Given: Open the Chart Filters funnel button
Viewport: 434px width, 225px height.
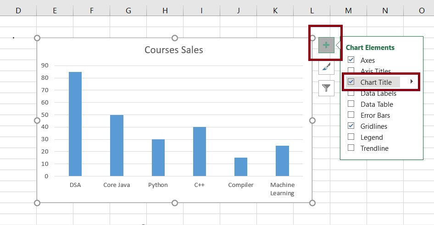Looking at the screenshot, I should 326,88.
